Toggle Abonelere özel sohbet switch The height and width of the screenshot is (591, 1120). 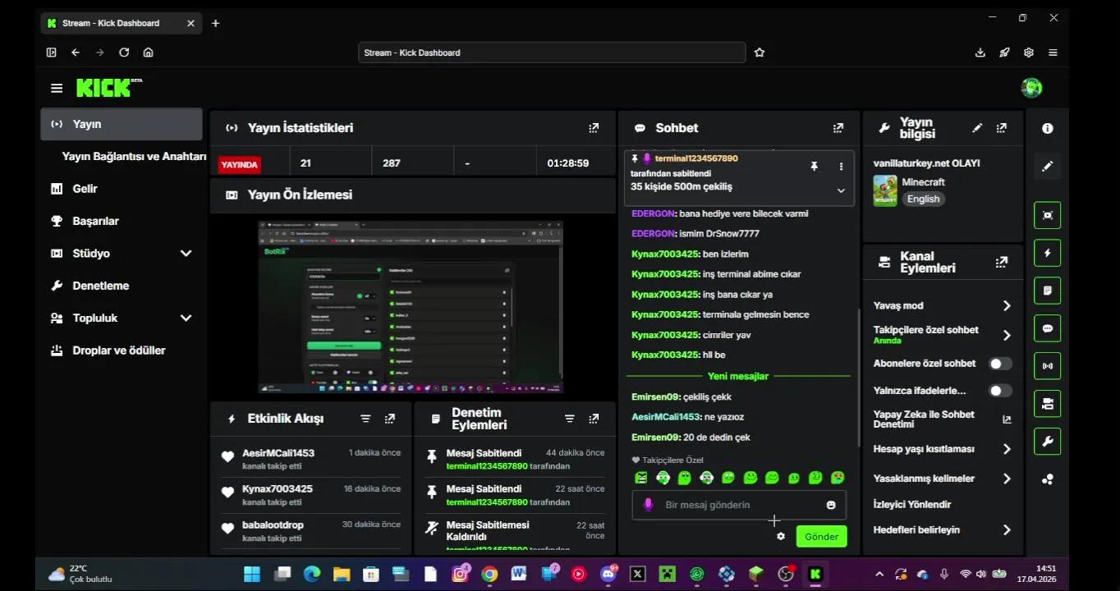(999, 364)
